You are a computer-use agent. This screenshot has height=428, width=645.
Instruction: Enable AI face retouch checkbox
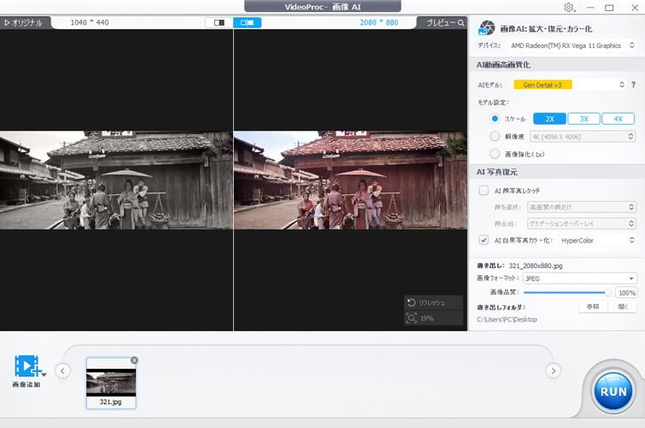(483, 190)
